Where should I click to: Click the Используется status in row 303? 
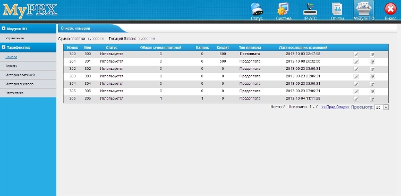click(x=112, y=76)
